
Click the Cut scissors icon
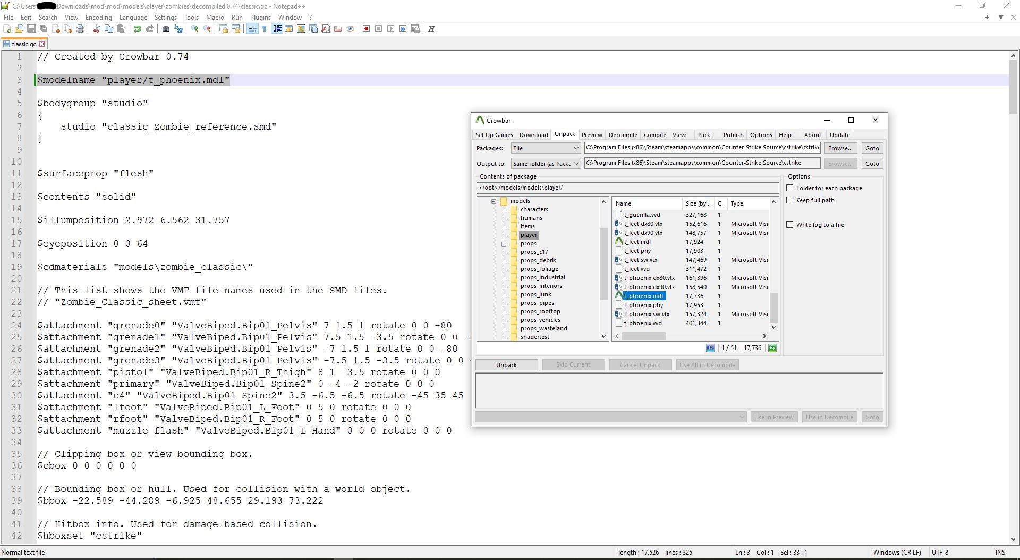point(97,29)
